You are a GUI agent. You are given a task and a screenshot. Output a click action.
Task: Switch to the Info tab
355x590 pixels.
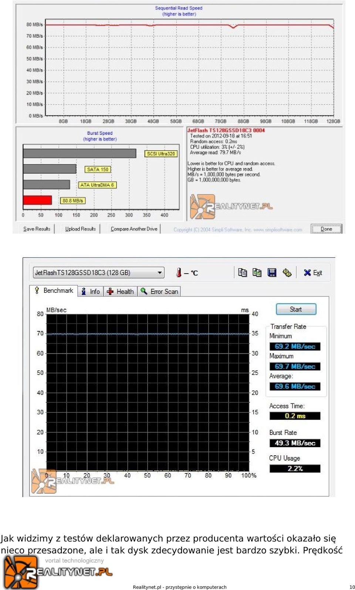click(x=91, y=291)
